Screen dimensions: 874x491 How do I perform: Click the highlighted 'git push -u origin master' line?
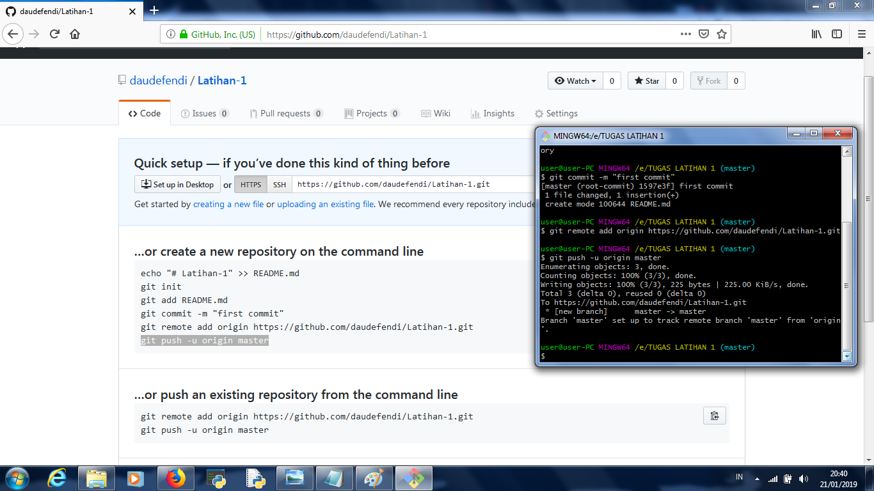pos(205,341)
